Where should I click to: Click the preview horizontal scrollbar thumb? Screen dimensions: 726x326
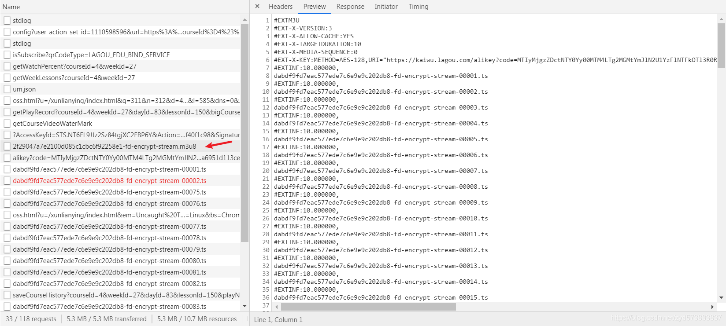tap(368, 307)
